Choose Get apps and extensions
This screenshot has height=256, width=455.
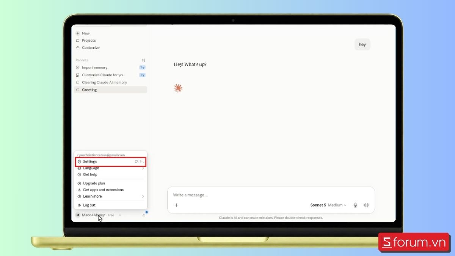(x=110, y=190)
